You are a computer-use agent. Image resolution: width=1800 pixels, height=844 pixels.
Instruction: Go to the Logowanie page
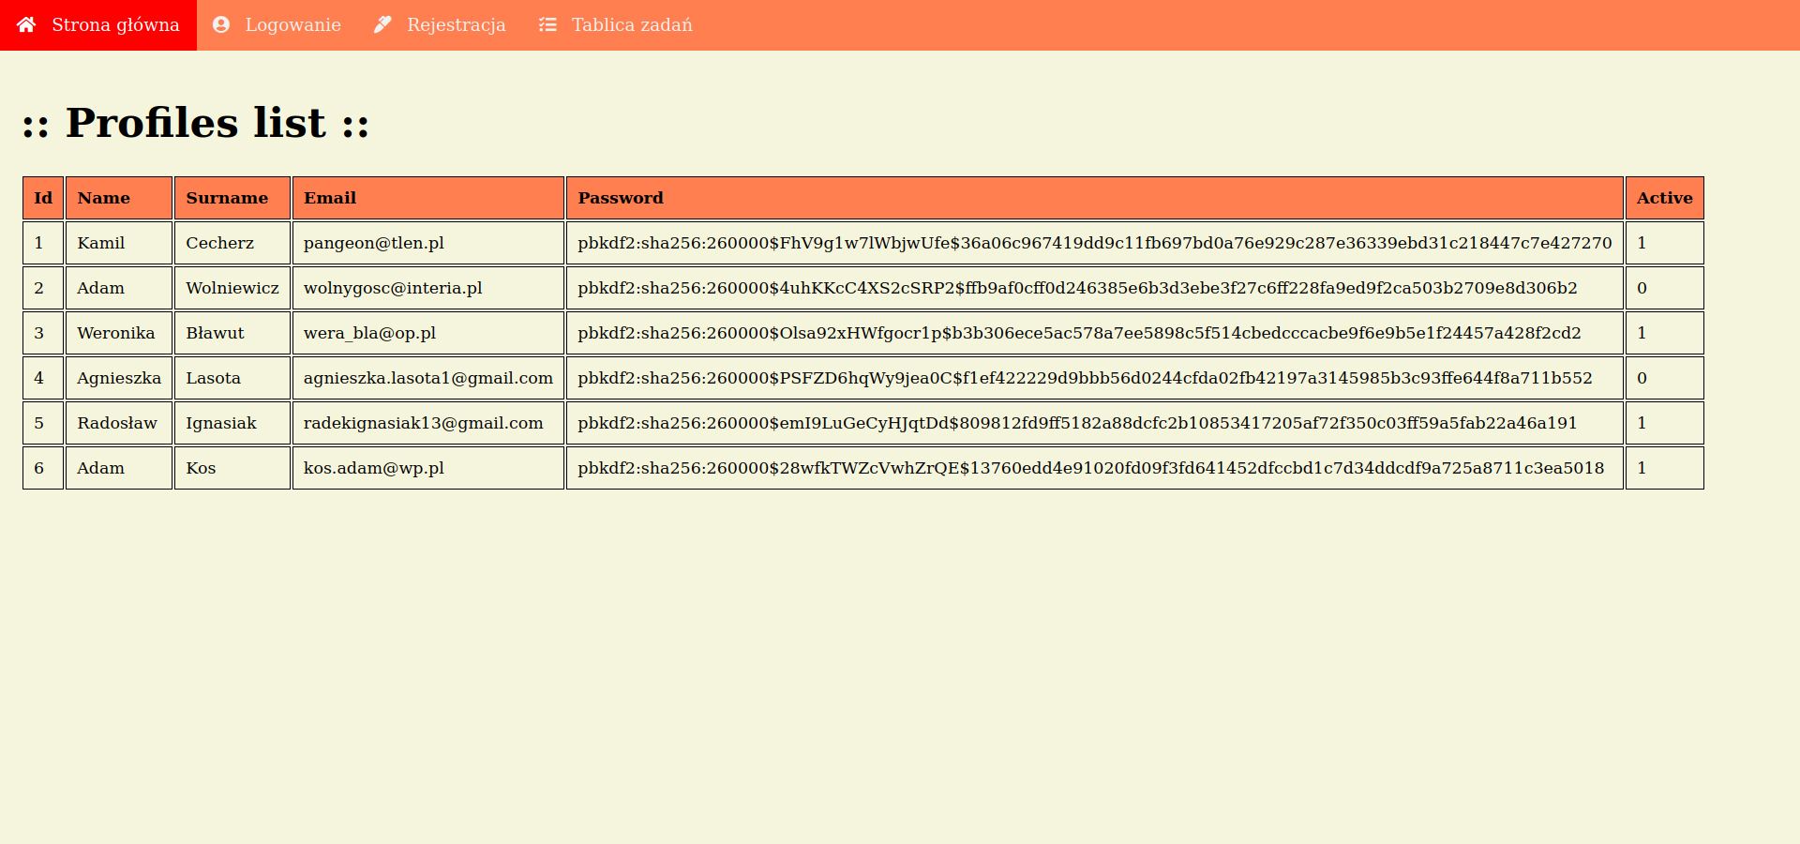click(277, 25)
